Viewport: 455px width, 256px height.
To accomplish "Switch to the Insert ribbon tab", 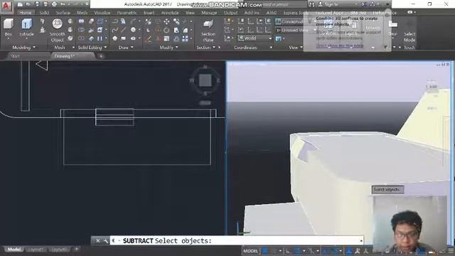I will coord(149,13).
